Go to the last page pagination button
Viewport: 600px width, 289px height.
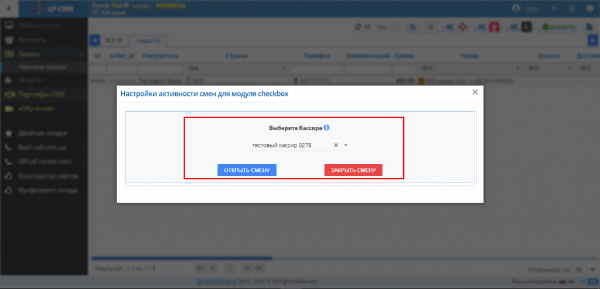click(260, 267)
